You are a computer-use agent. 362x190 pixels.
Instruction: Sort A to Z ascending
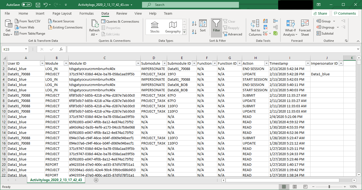tap(194, 23)
